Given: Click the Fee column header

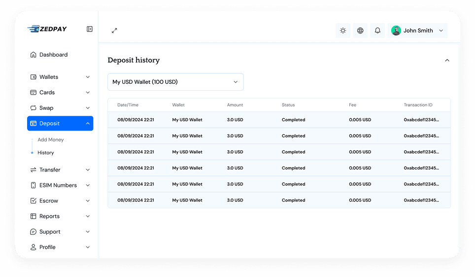Looking at the screenshot, I should tap(353, 105).
